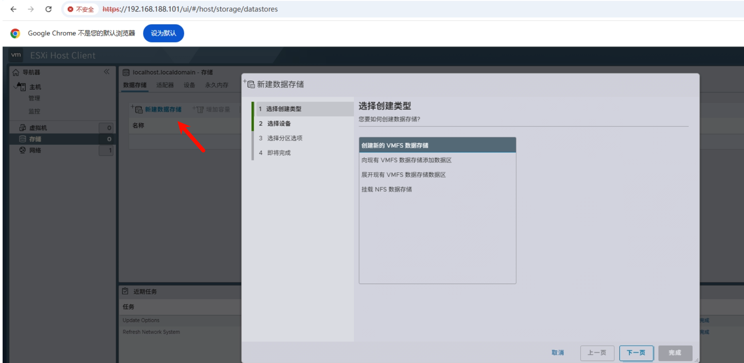Click the VMware vm logo
744x363 pixels.
(x=16, y=55)
